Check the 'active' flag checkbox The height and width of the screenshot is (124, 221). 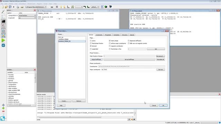point(91,41)
